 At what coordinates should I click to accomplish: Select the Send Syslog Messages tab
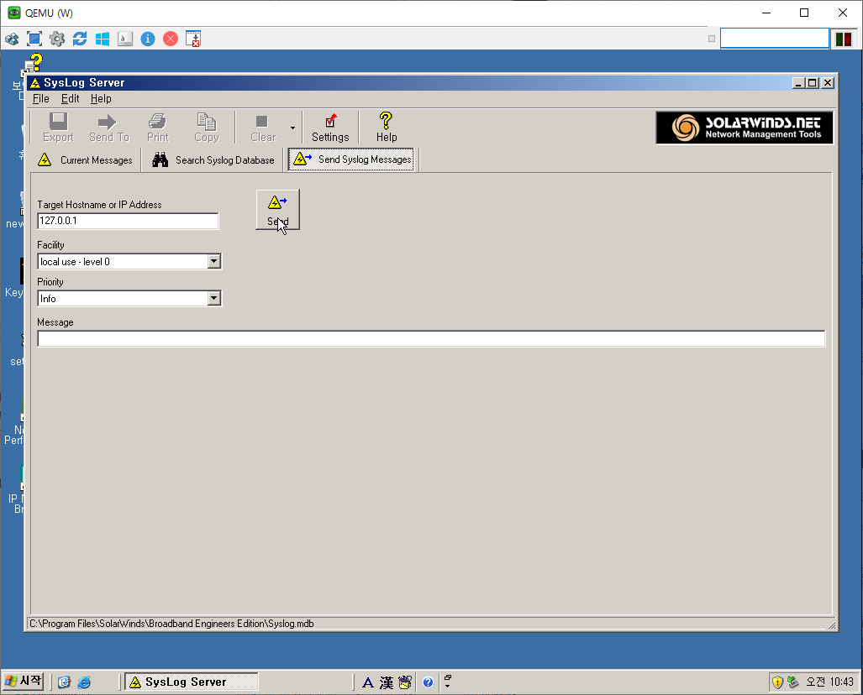(x=352, y=159)
